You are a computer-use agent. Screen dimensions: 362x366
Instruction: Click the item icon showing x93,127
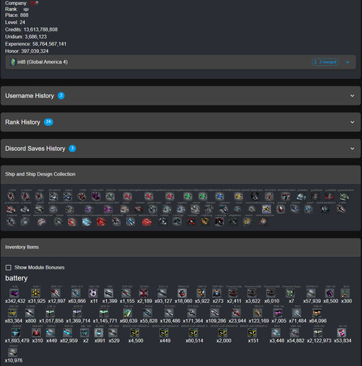pos(162,293)
